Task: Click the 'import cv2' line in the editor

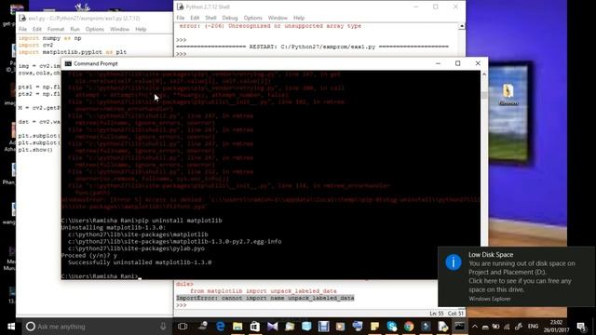Action: pos(35,46)
